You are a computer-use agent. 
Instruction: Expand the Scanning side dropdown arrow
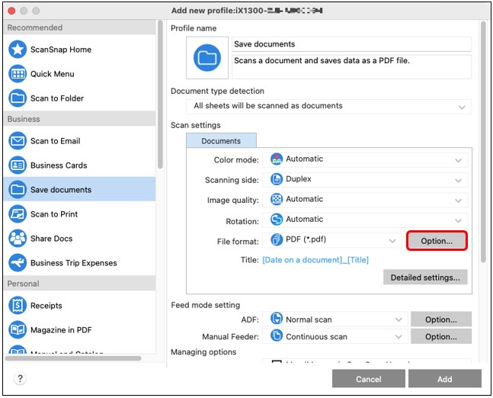pyautogui.click(x=458, y=181)
